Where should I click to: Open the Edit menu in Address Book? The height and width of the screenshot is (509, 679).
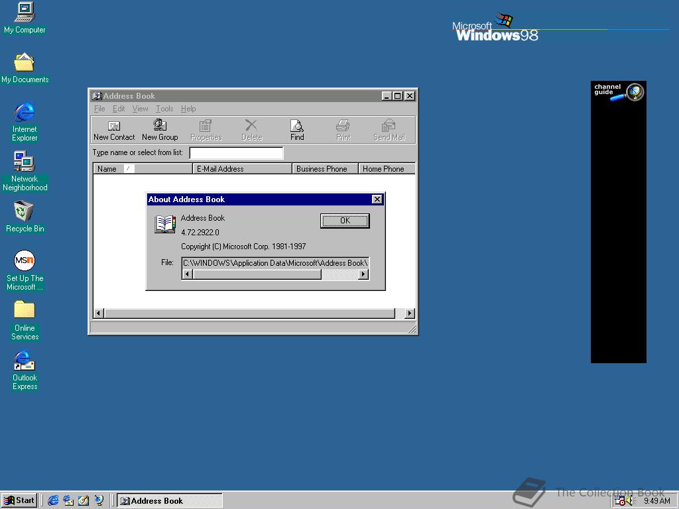pyautogui.click(x=119, y=109)
